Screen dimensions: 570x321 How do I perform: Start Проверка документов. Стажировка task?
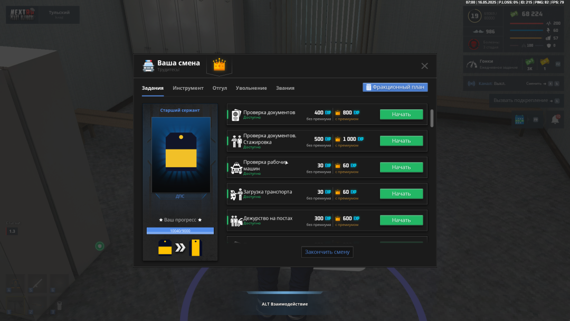401,140
